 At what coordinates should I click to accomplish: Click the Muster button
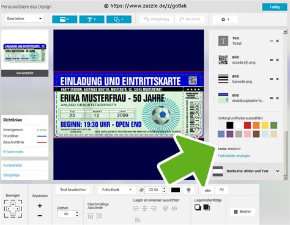(x=242, y=212)
